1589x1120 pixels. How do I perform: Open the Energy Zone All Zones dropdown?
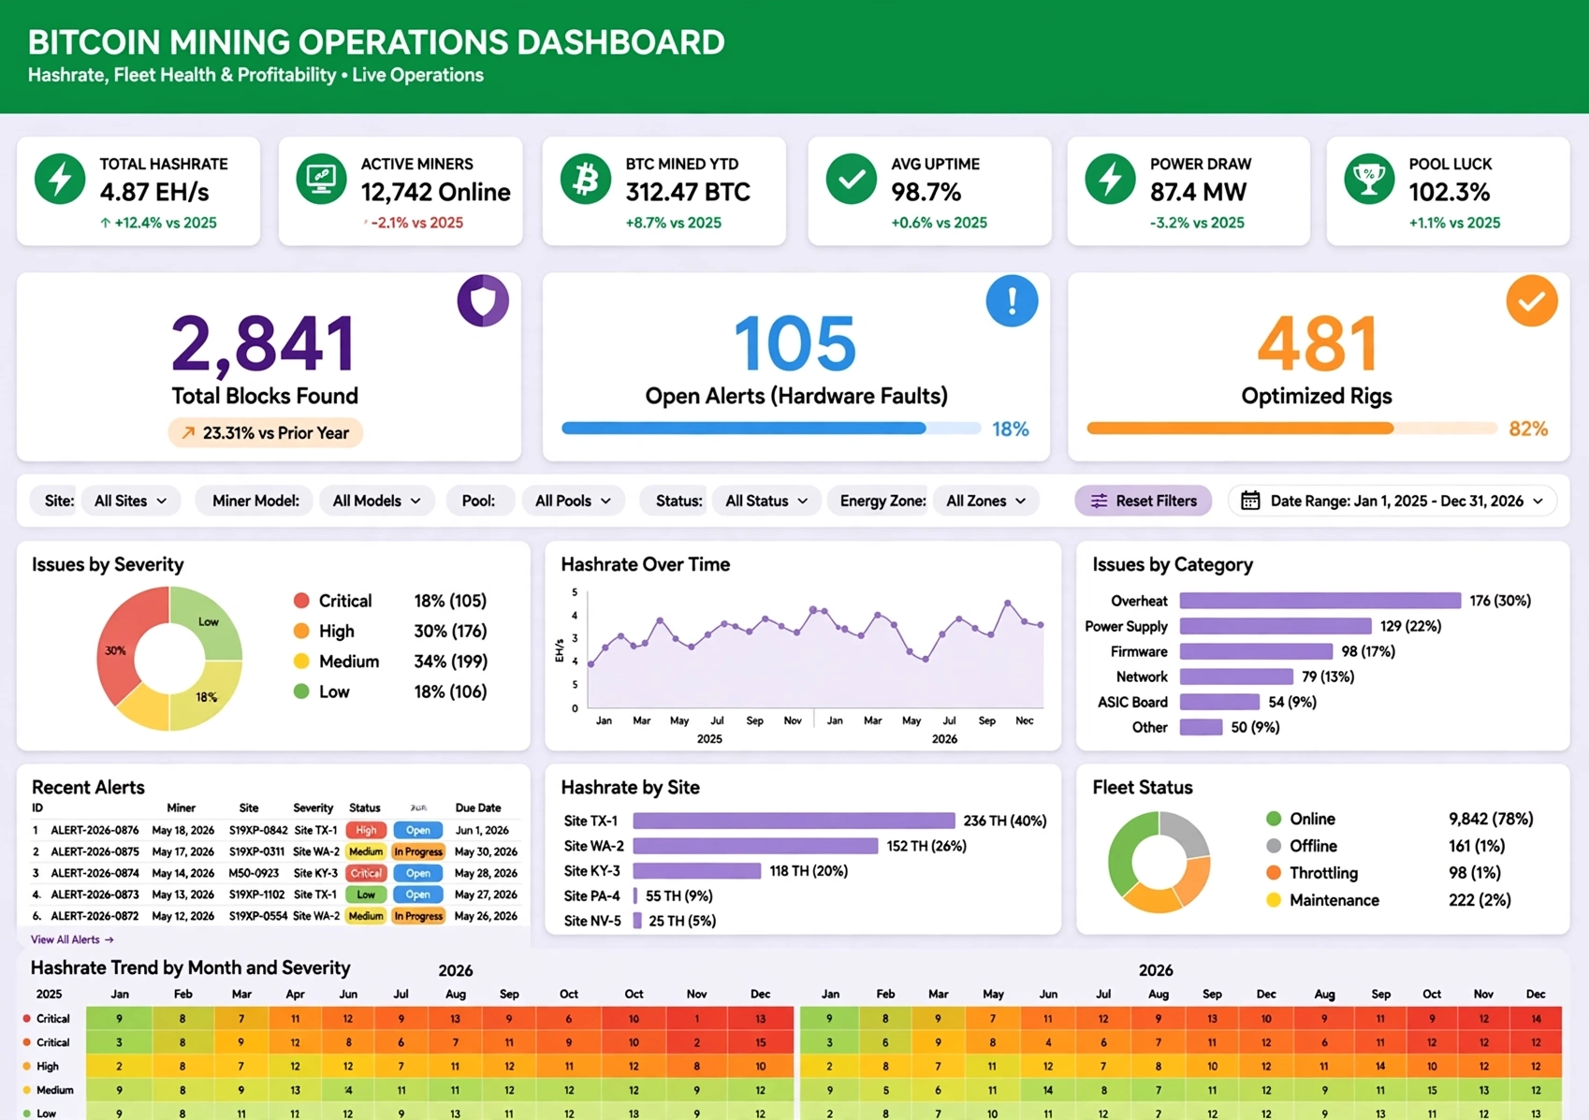tap(985, 501)
